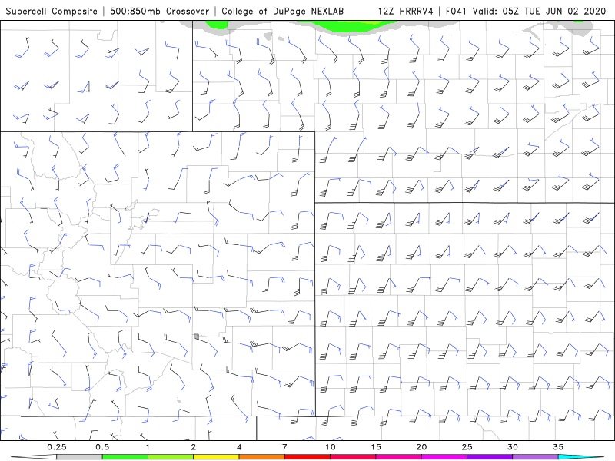Click the 0.25 legend value

tap(57, 447)
